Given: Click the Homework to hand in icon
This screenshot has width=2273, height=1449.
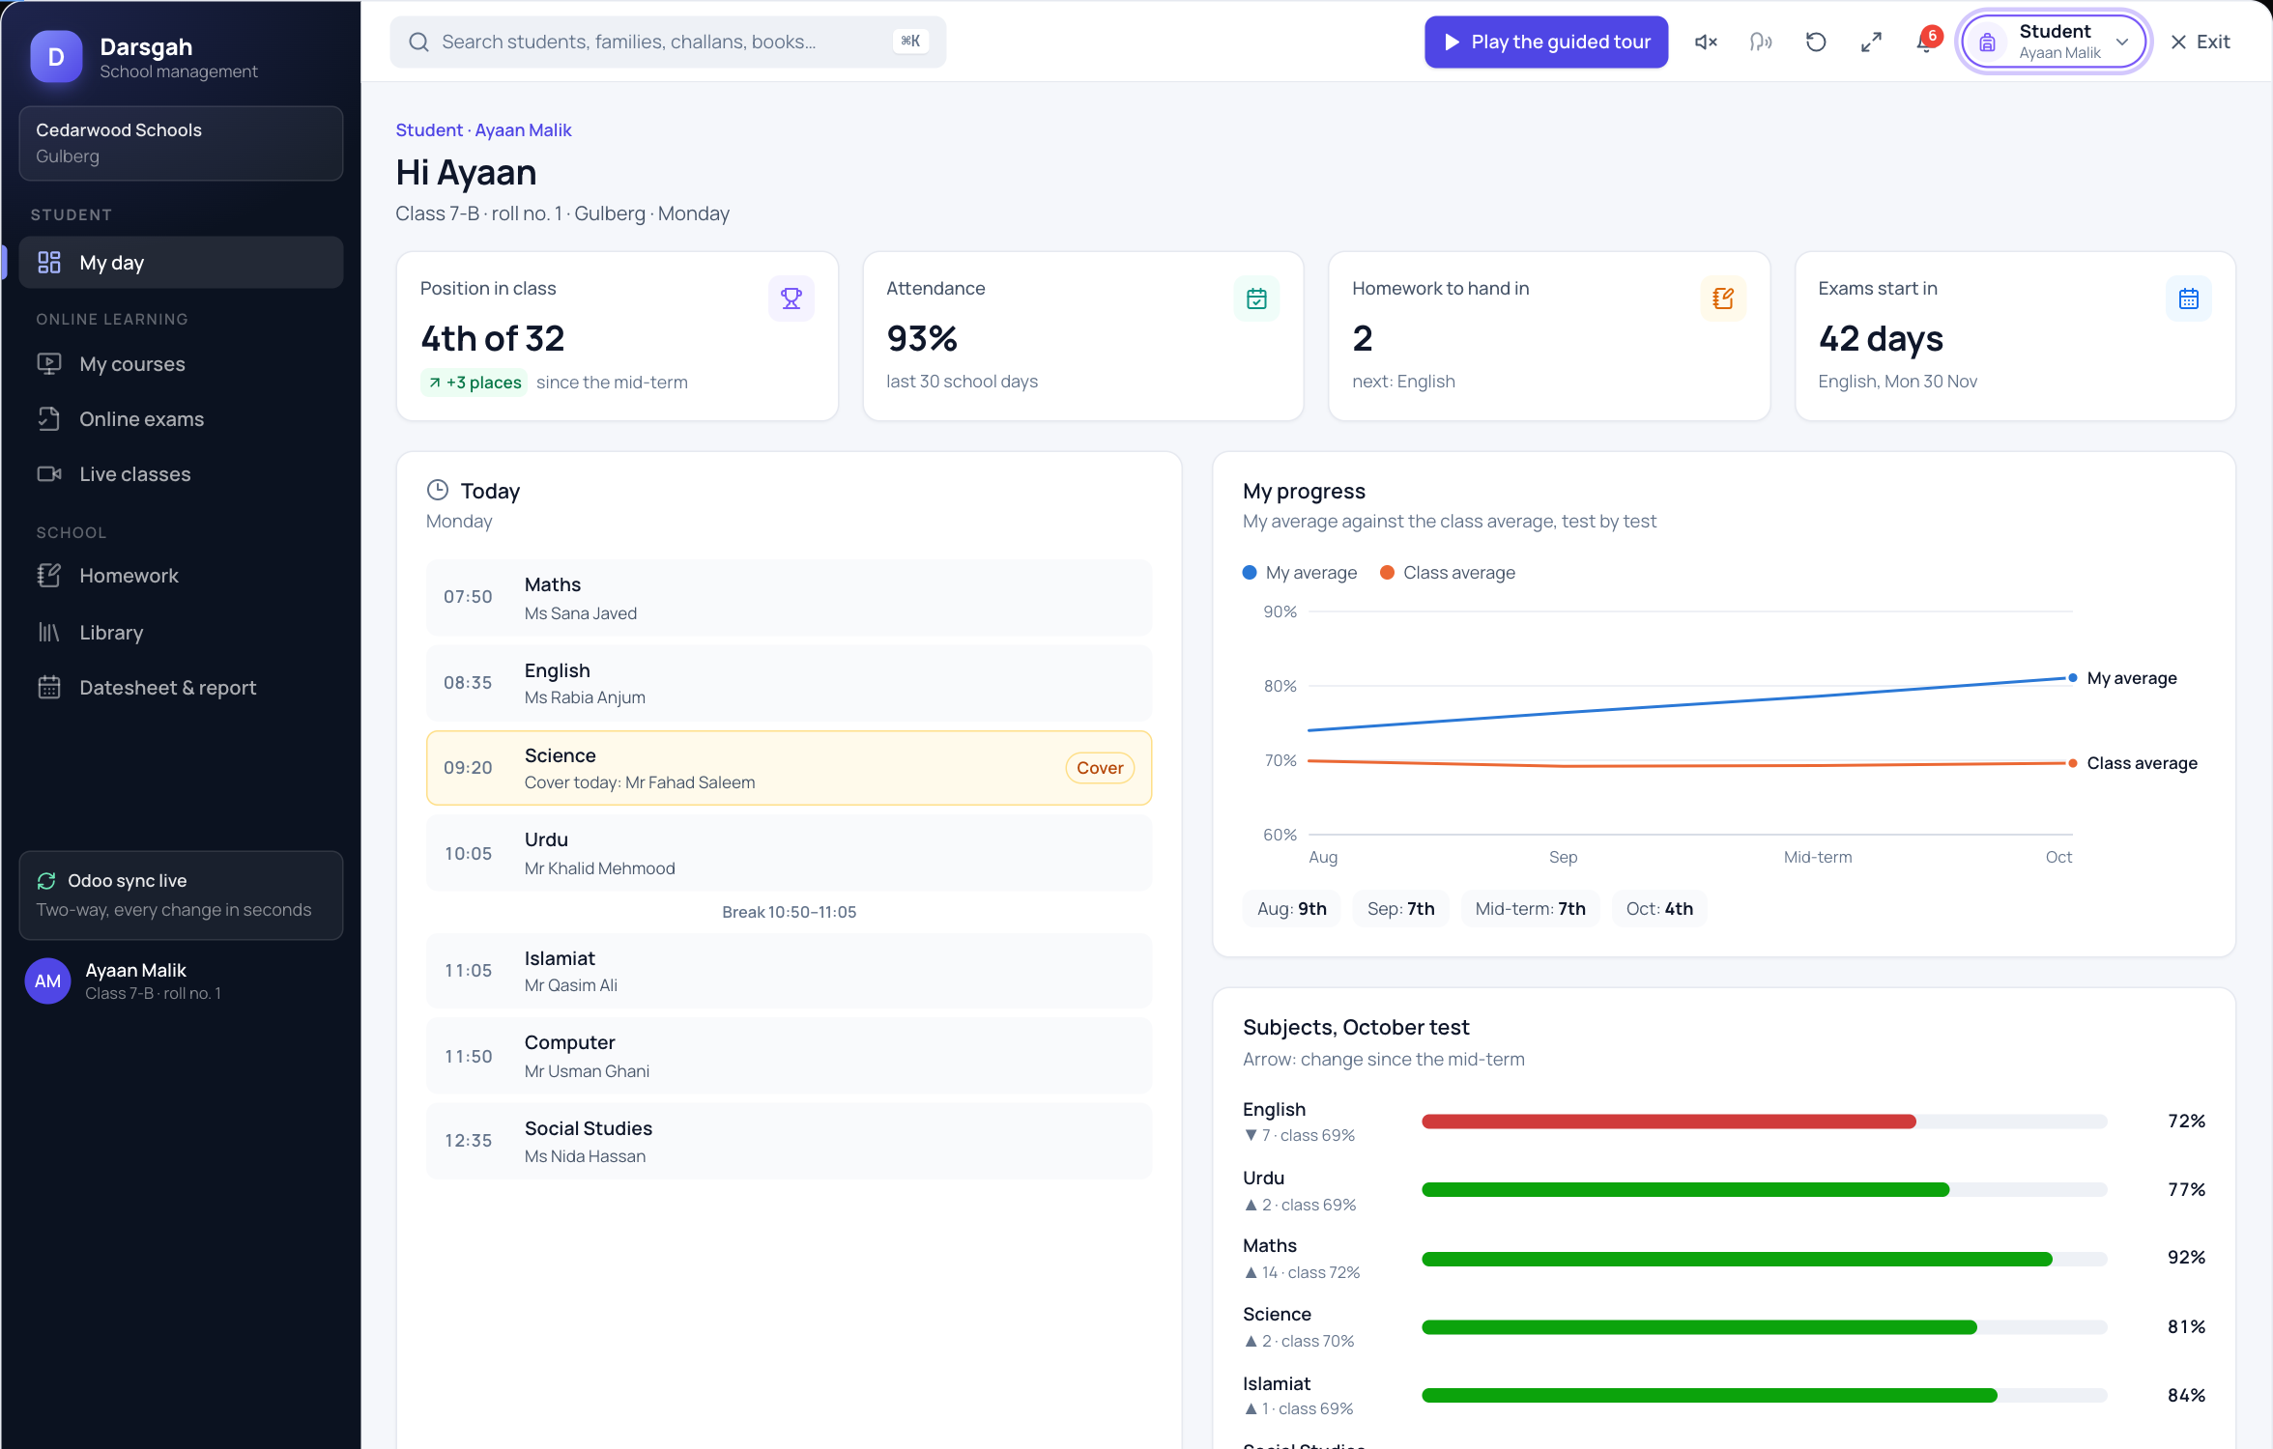Looking at the screenshot, I should tap(1723, 298).
